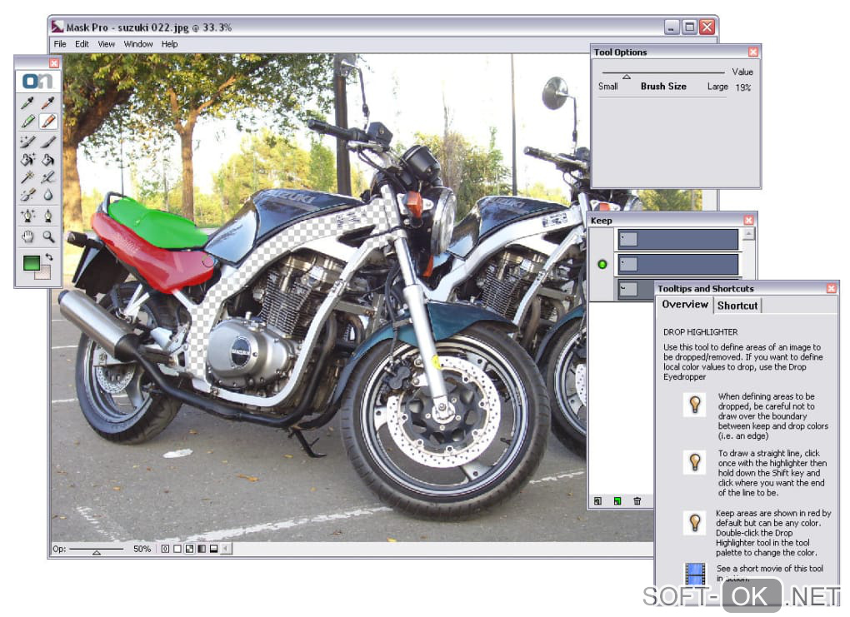The width and height of the screenshot is (850, 617).
Task: Close the Keep panel
Action: click(748, 220)
